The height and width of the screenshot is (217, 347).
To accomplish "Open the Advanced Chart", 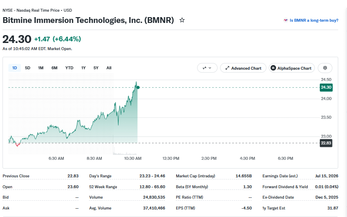I will click(x=243, y=68).
